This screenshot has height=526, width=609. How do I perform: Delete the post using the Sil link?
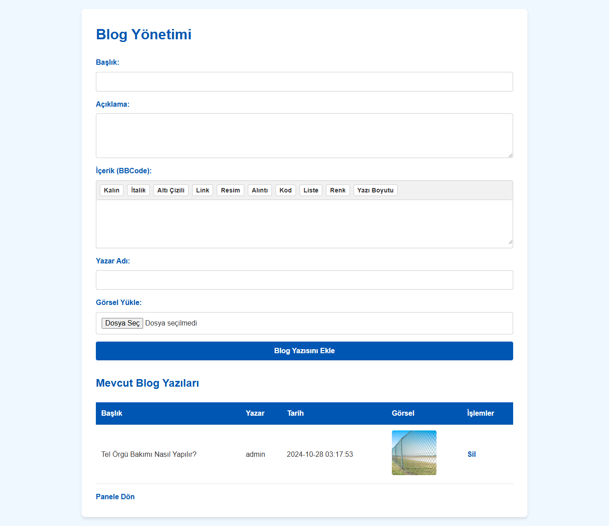pos(471,454)
